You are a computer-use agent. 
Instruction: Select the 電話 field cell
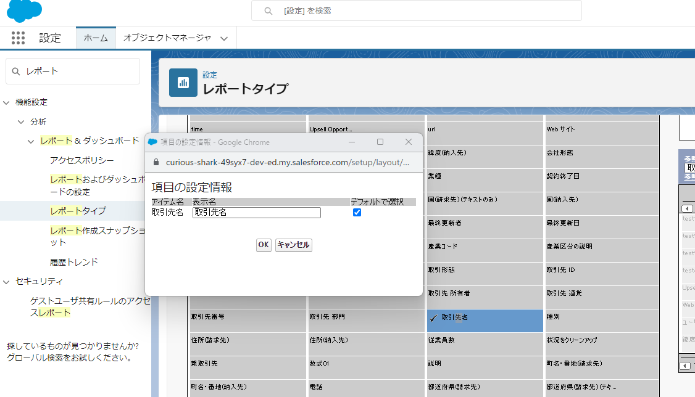click(366, 388)
